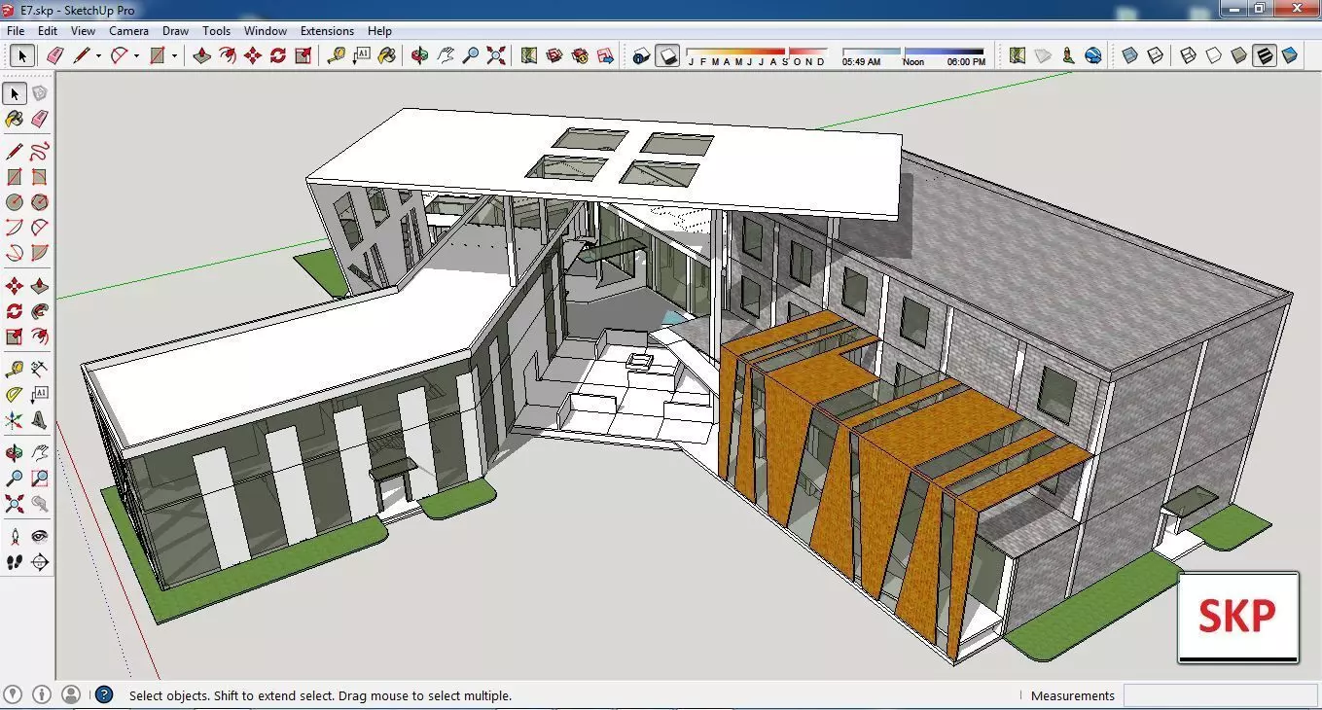1322x710 pixels.
Task: Click the model credits status icon
Action: tap(42, 694)
